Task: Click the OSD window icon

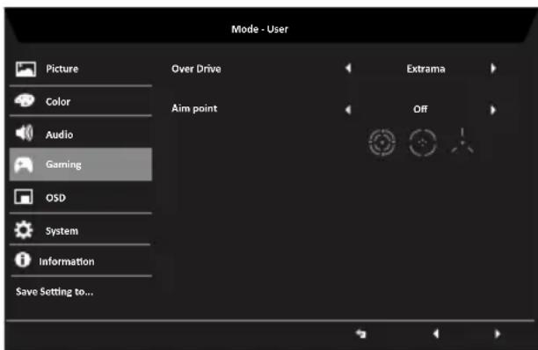Action: pos(24,197)
